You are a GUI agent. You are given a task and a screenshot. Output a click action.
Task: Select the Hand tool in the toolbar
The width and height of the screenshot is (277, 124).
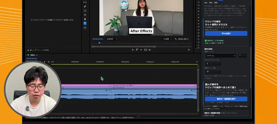point(85,19)
